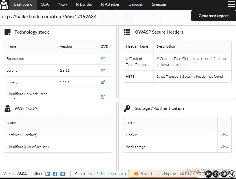Click the Generate report button

pos(214,16)
